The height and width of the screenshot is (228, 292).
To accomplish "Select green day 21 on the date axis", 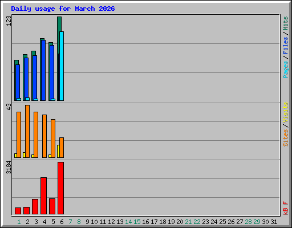I will [x=188, y=222].
